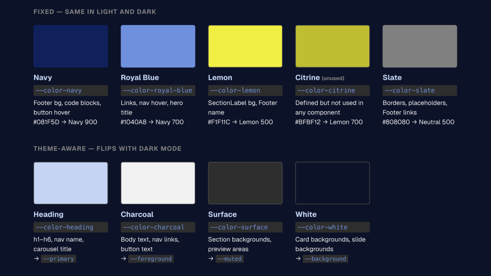Click the --color-navy token code
491x276 pixels.
71,90
